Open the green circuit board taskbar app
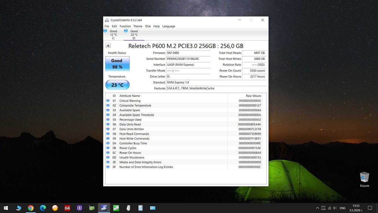The image size is (378, 213). point(91,208)
